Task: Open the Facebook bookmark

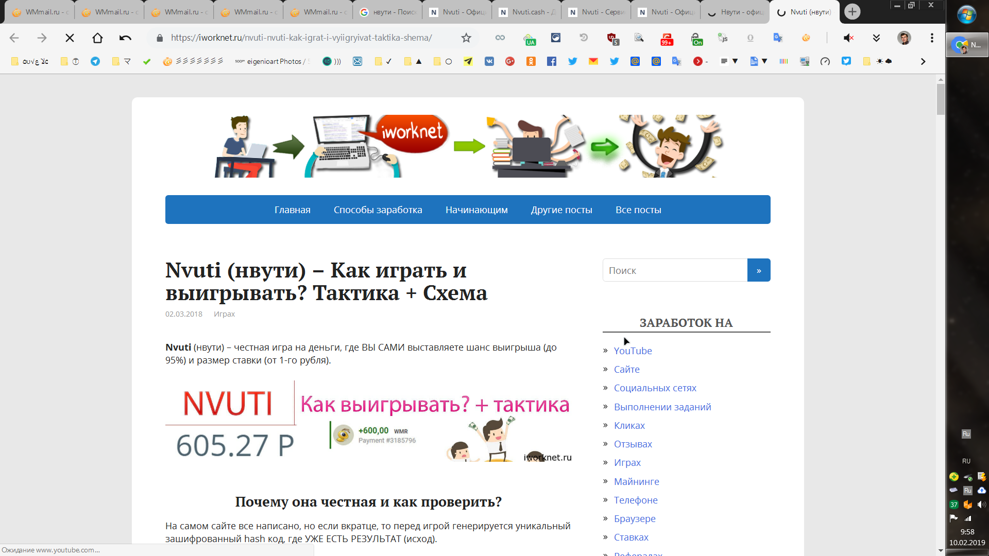Action: tap(552, 61)
